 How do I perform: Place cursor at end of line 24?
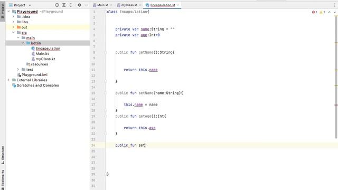click(x=145, y=145)
